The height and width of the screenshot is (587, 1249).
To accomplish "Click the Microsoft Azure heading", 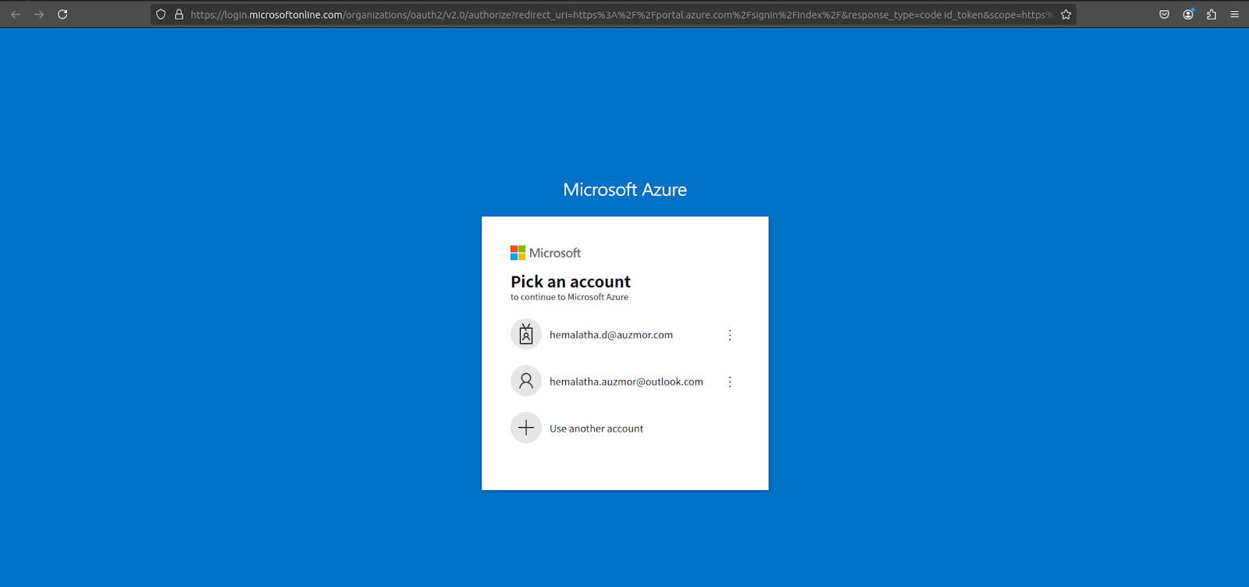I will point(624,190).
